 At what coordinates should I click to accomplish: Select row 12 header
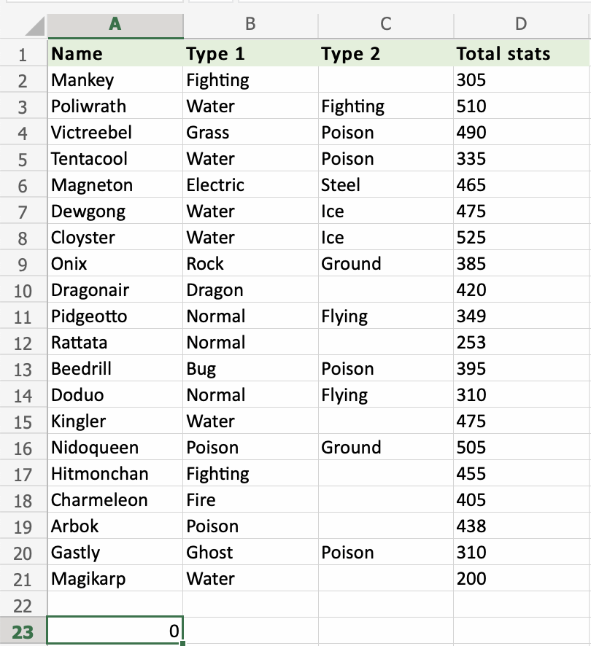23,343
